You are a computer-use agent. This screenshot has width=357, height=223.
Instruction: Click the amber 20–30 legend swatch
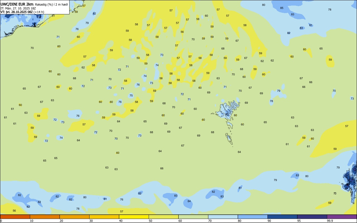74,217
